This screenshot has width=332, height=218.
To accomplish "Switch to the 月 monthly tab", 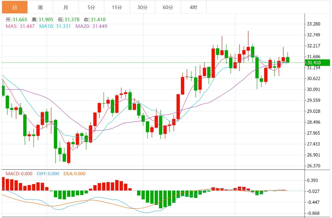I will pos(66,7).
